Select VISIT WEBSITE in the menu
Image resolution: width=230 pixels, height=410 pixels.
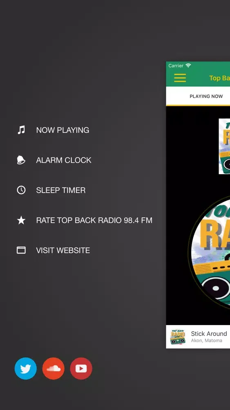[63, 250]
